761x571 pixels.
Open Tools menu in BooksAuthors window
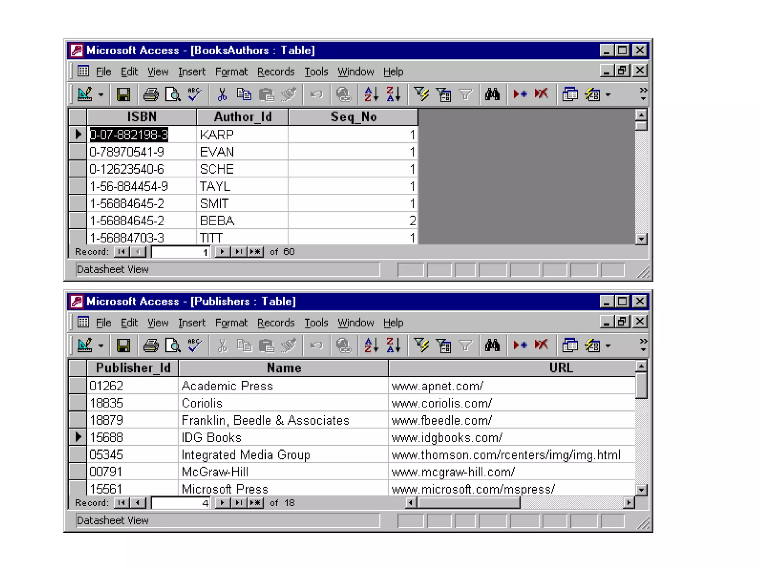click(x=316, y=71)
